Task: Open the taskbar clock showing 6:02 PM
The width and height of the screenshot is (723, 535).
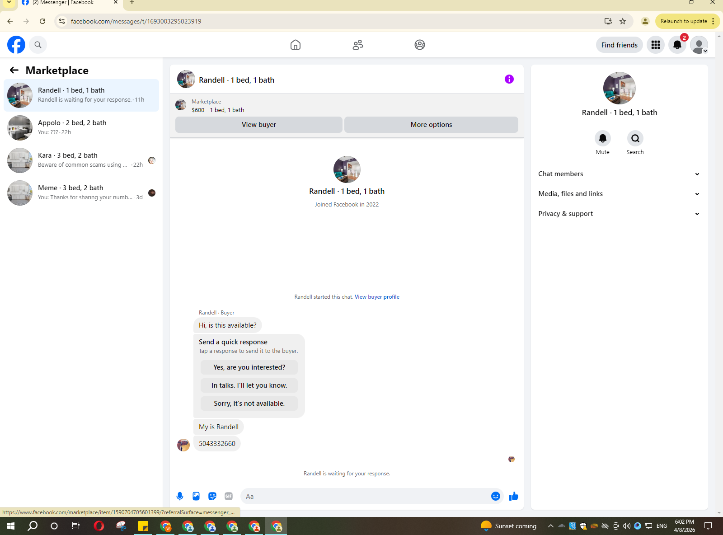Action: coord(685,526)
